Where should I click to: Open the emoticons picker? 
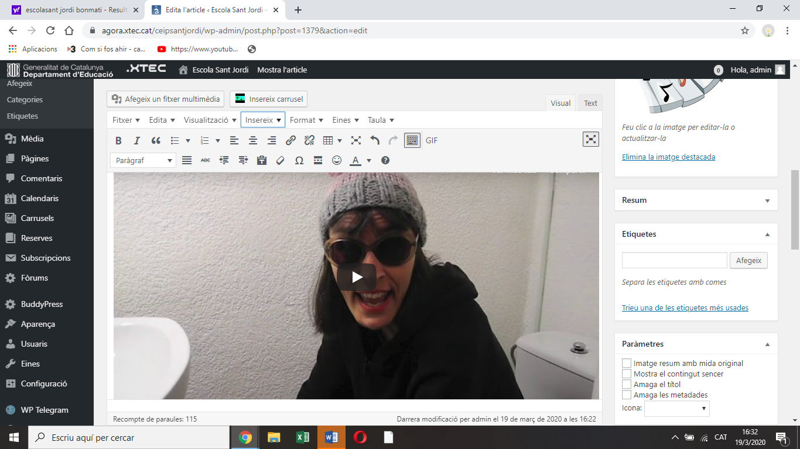[x=337, y=160]
